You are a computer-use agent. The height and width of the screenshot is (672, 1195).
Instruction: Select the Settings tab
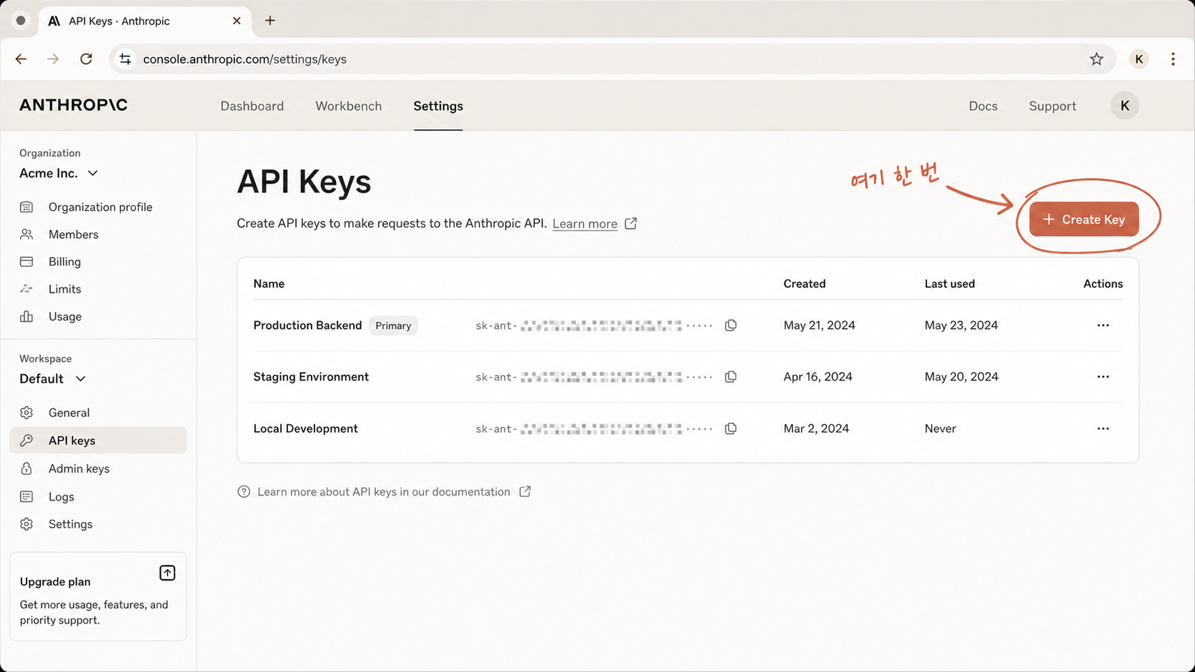(438, 106)
